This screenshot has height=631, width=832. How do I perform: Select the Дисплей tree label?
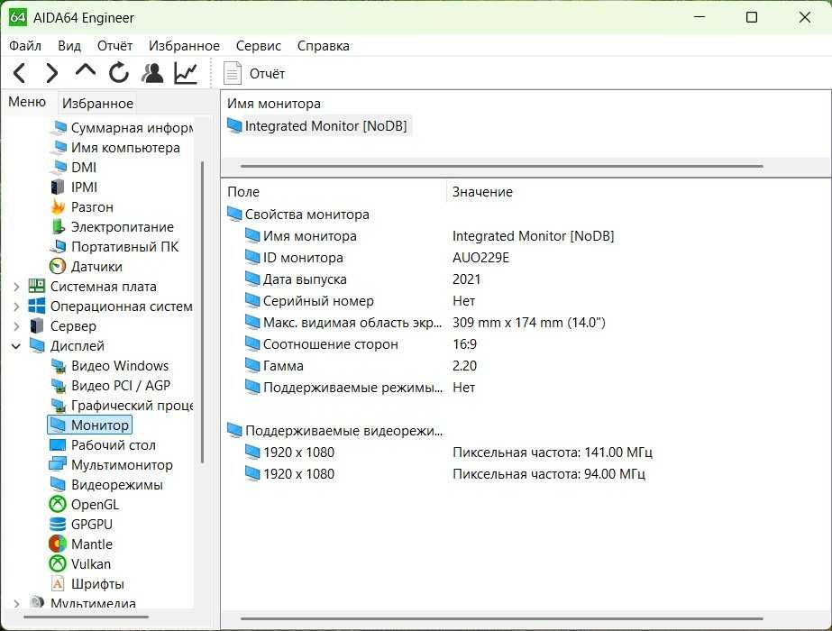(x=77, y=346)
